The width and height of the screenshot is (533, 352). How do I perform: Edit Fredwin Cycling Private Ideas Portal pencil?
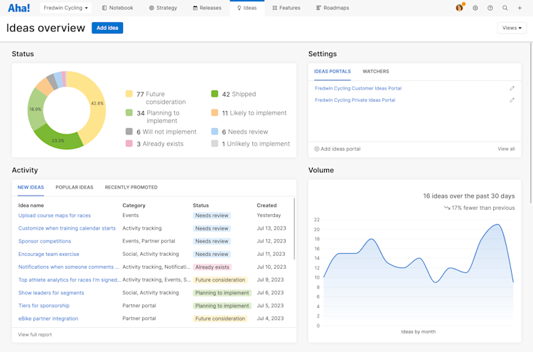click(x=512, y=100)
